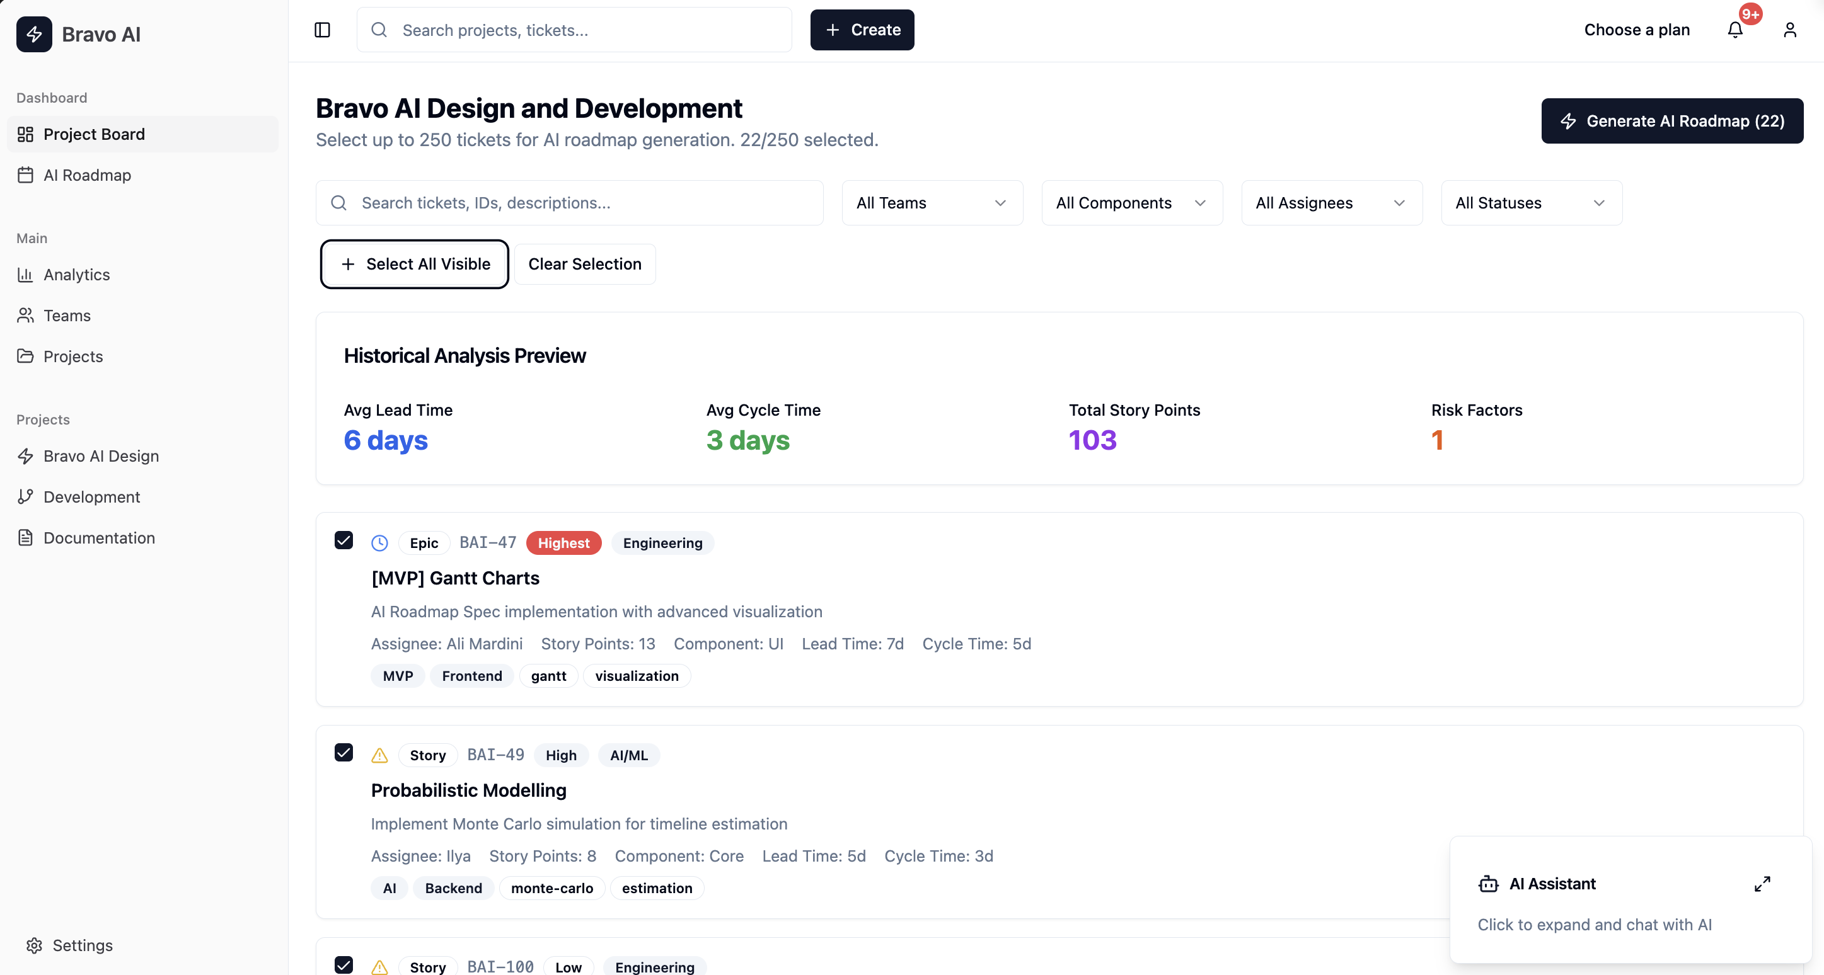Toggle the BAI-100 ticket checkbox
The height and width of the screenshot is (975, 1824).
click(343, 964)
